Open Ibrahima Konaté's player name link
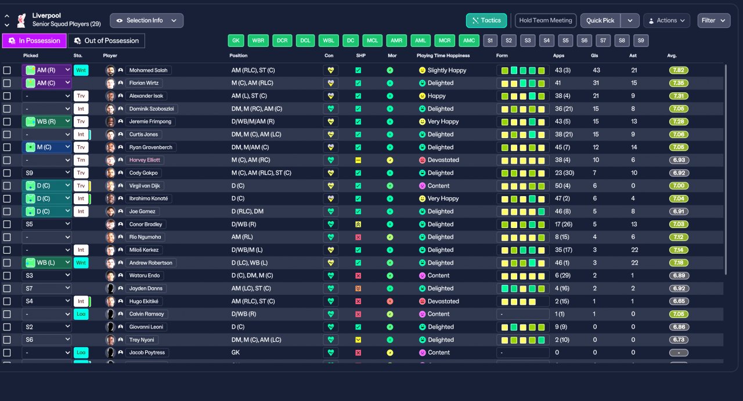The height and width of the screenshot is (401, 743). coord(149,198)
